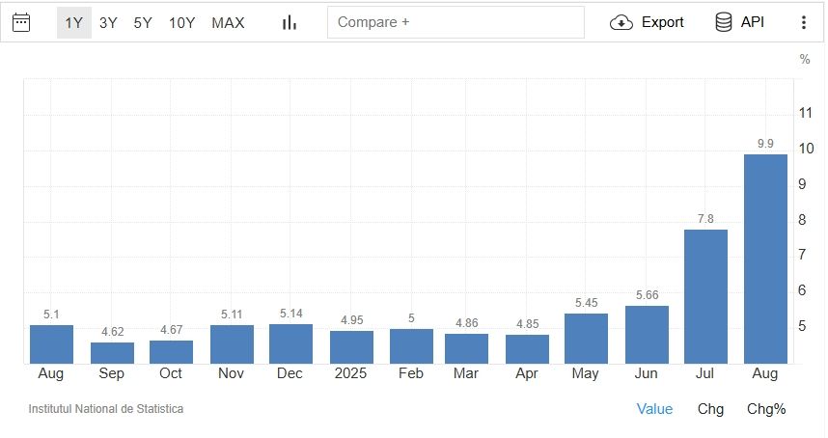Click the API database icon
The image size is (828, 438).
coord(723,22)
